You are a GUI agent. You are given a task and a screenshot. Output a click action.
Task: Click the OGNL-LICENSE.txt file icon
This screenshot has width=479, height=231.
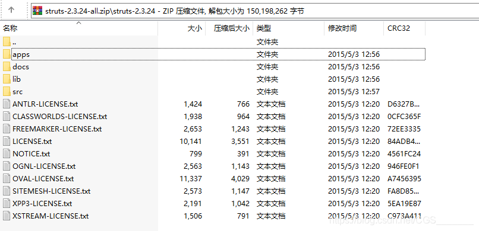click(x=7, y=166)
